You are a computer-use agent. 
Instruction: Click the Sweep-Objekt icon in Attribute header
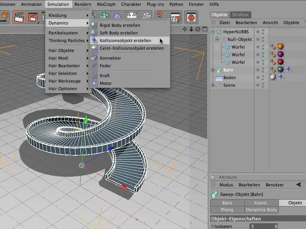[215, 194]
